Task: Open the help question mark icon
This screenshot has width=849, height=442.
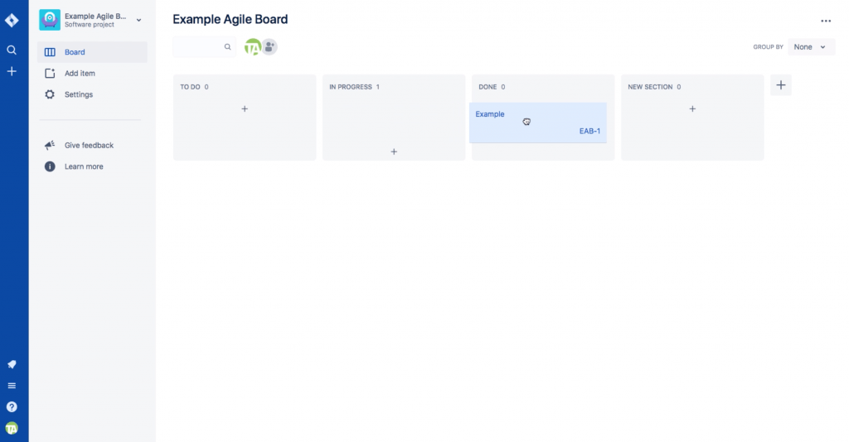Action: point(12,407)
